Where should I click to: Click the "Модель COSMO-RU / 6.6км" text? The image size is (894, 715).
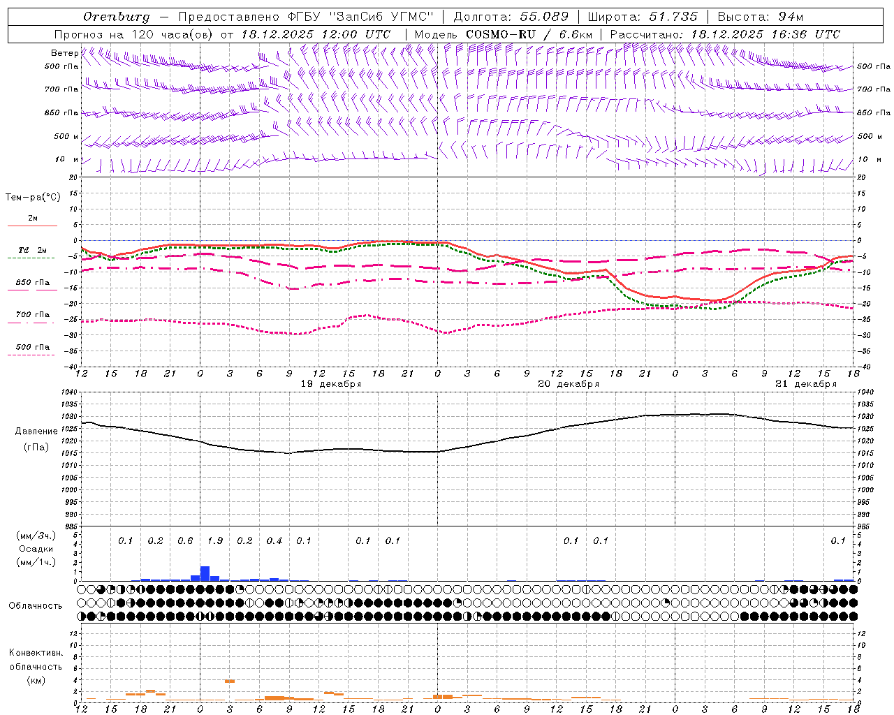click(504, 34)
